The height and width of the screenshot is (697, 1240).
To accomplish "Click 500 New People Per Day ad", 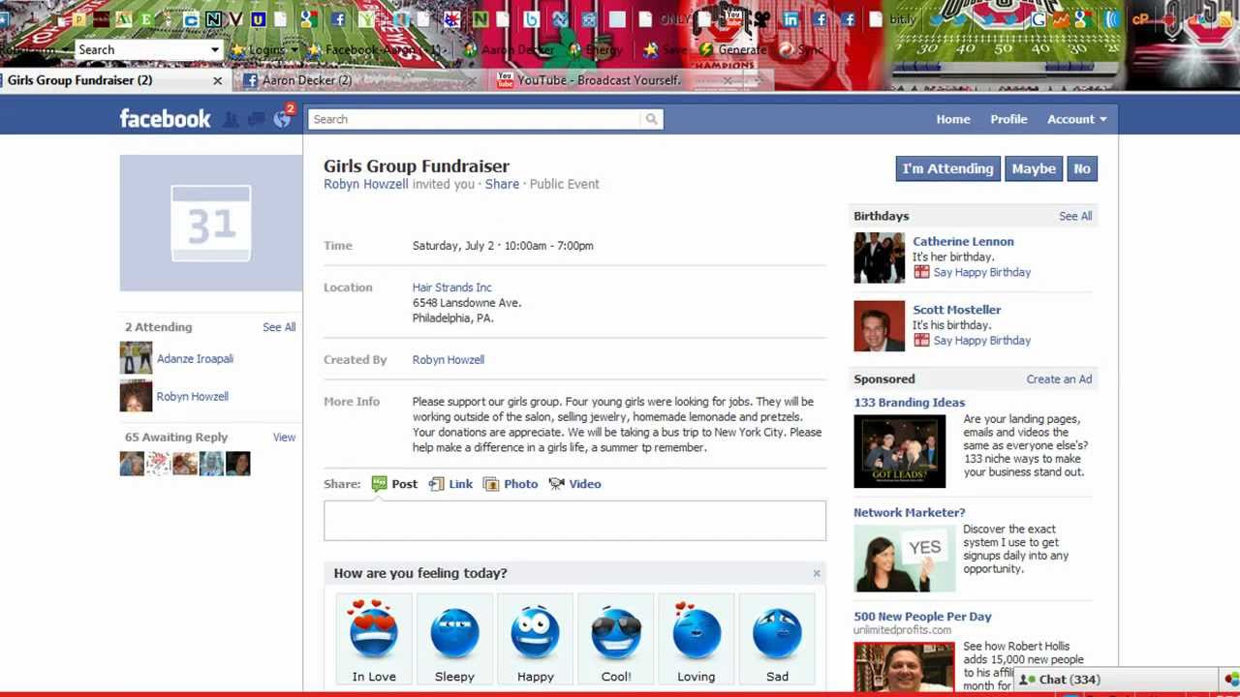I will [922, 617].
